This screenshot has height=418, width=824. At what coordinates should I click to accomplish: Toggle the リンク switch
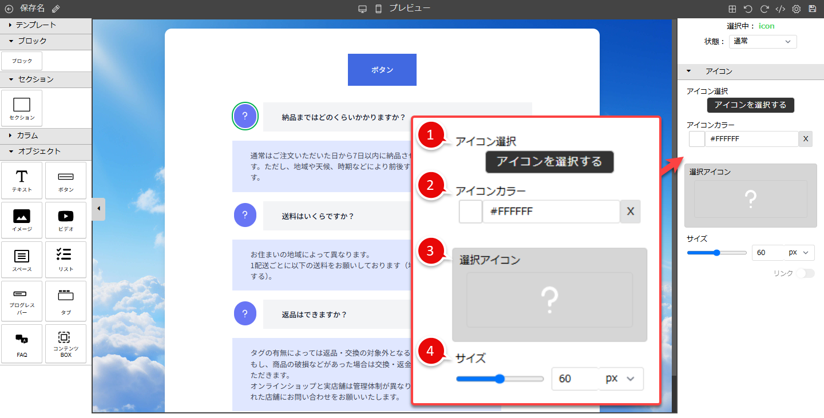(805, 273)
